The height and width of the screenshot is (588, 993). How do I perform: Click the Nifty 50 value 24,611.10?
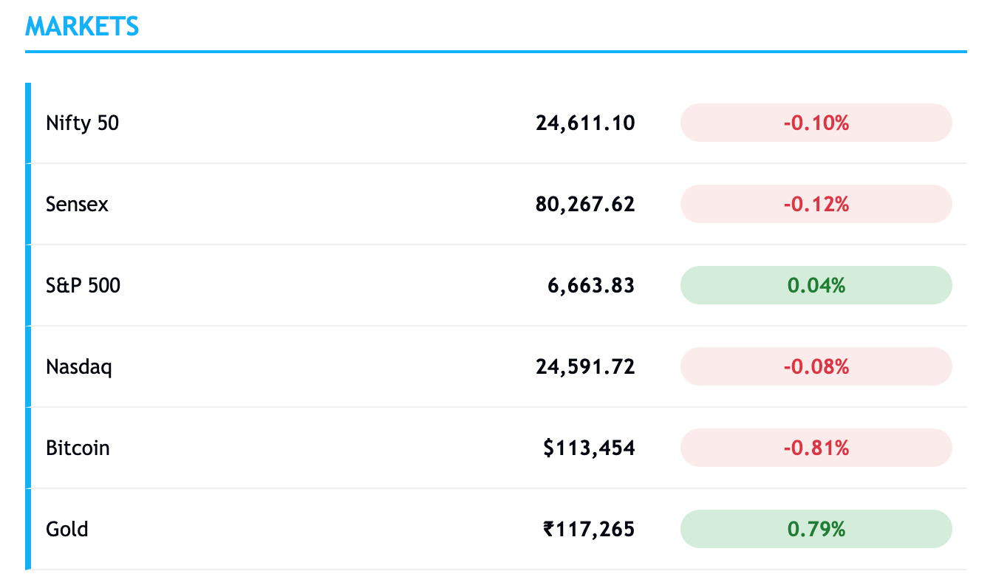coord(585,123)
